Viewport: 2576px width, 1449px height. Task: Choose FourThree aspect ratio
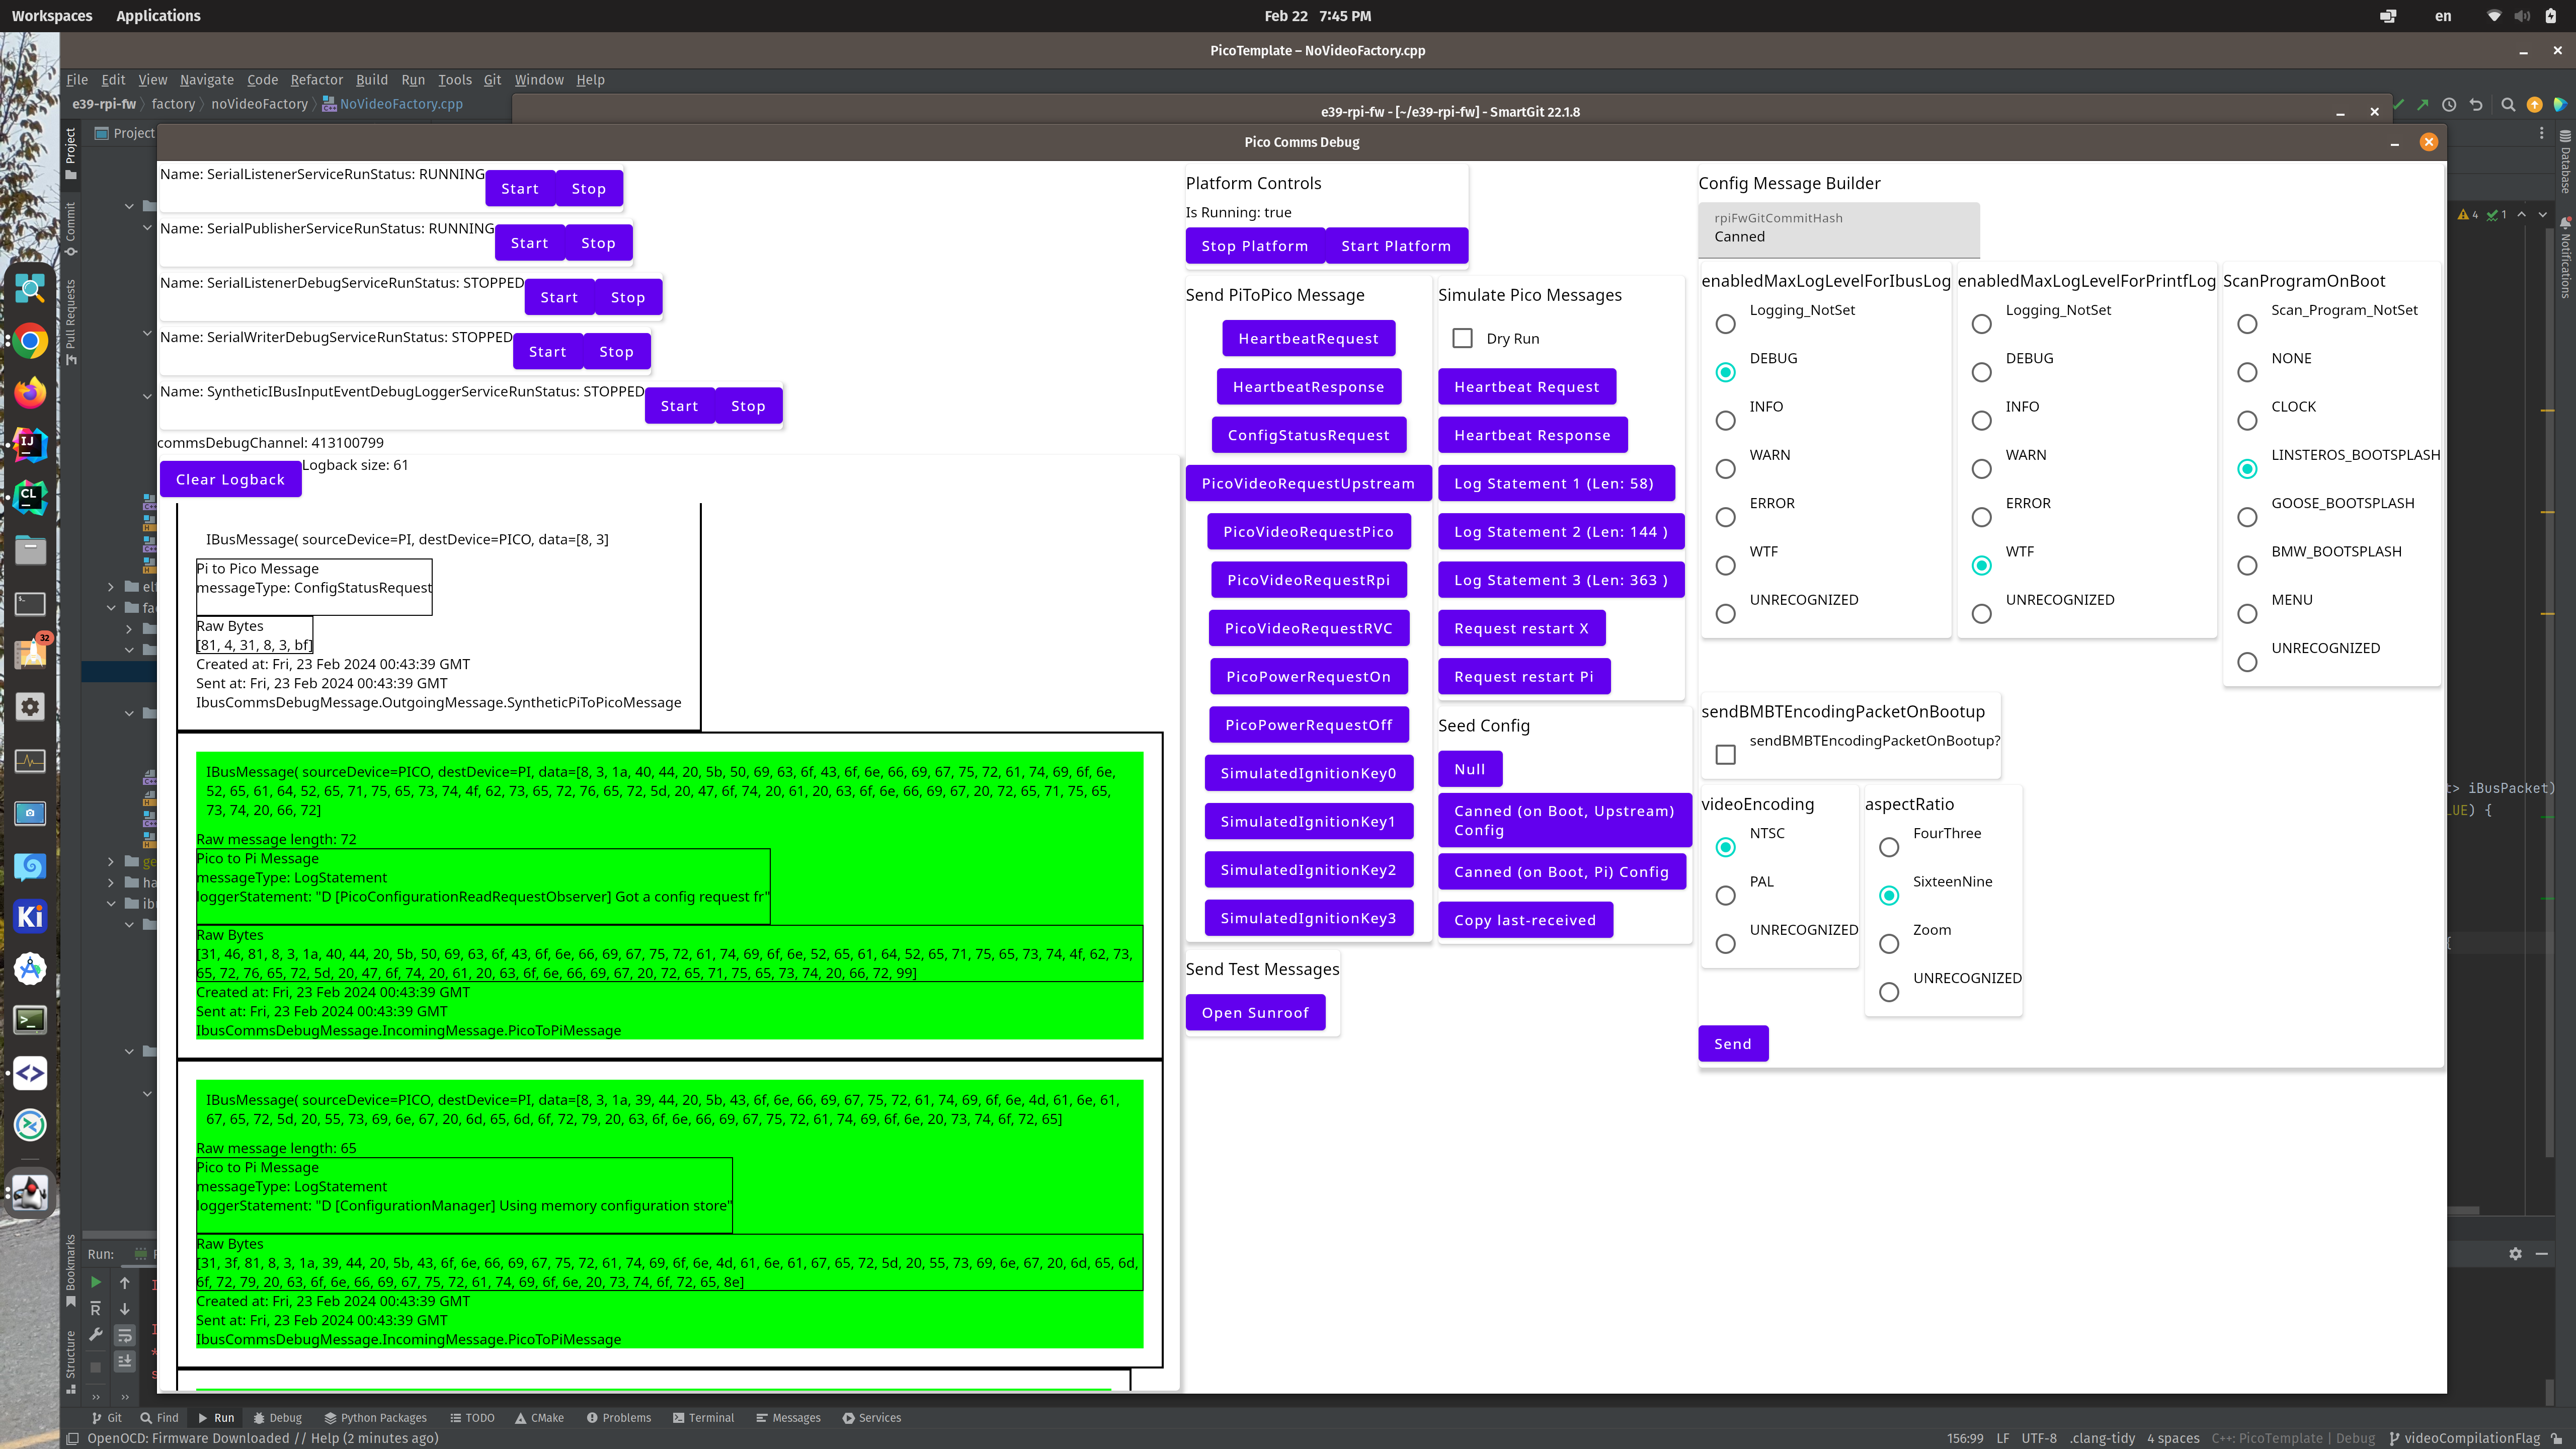pos(1889,847)
